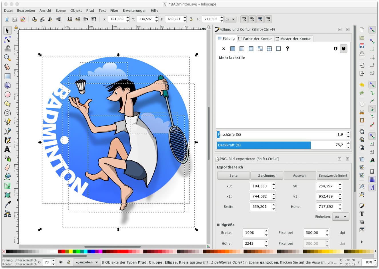
Task: Click the Benutzerdefiniert button
Action: click(x=333, y=176)
